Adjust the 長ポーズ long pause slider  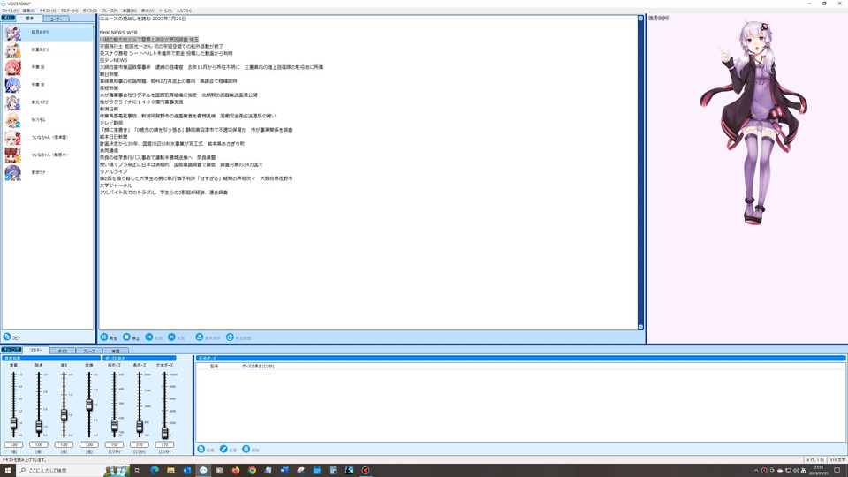140,427
